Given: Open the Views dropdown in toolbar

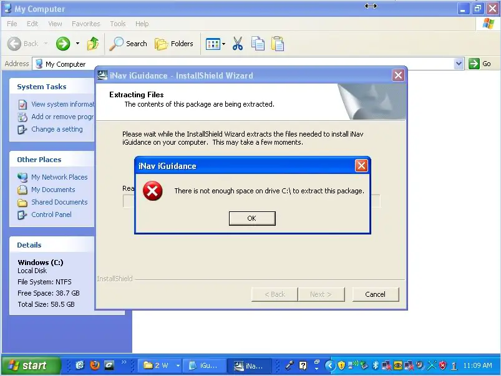Looking at the screenshot, I should click(215, 44).
